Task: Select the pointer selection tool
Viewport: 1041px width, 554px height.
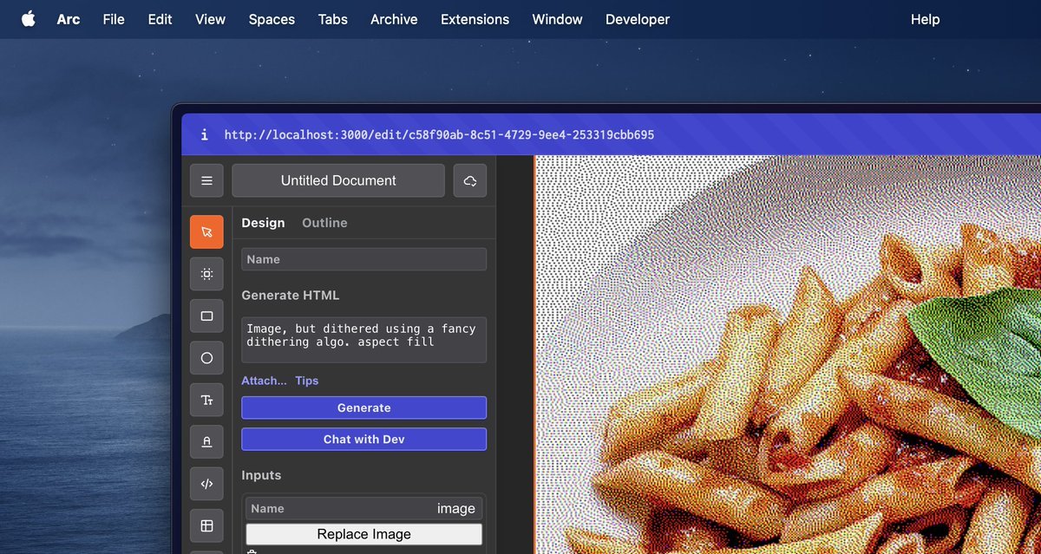Action: click(x=206, y=231)
